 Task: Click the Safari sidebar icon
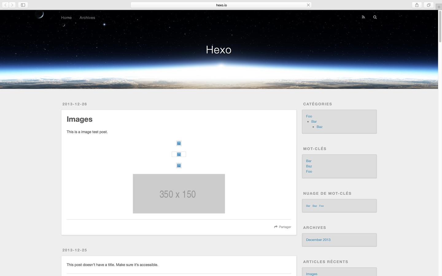23,5
